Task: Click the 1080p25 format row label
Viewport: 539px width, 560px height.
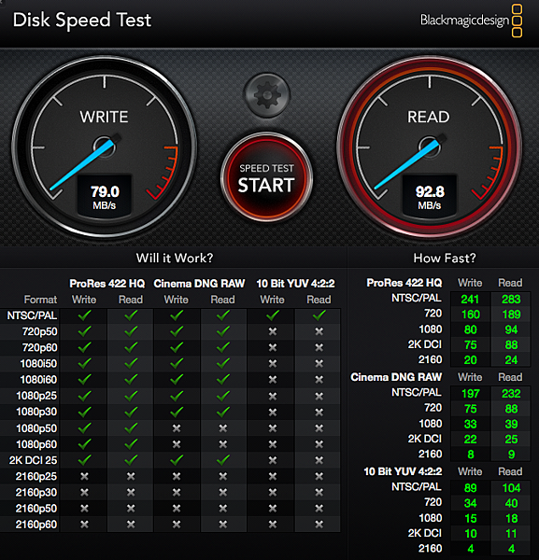Action: click(x=36, y=396)
